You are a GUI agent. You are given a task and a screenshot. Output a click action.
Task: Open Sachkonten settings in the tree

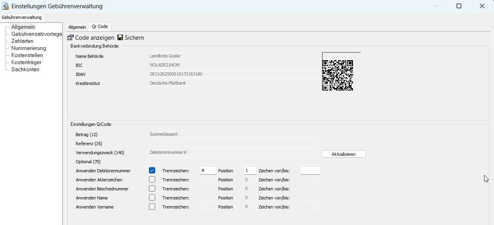[25, 70]
